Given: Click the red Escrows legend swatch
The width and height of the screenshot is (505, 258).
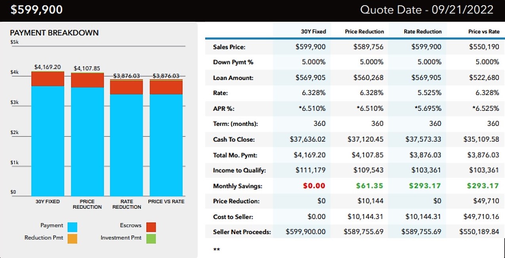Looking at the screenshot, I should pyautogui.click(x=151, y=227).
